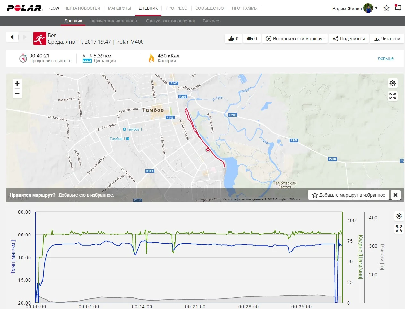This screenshot has width=405, height=309.
Task: Click the Polar logo
Action: click(x=25, y=8)
